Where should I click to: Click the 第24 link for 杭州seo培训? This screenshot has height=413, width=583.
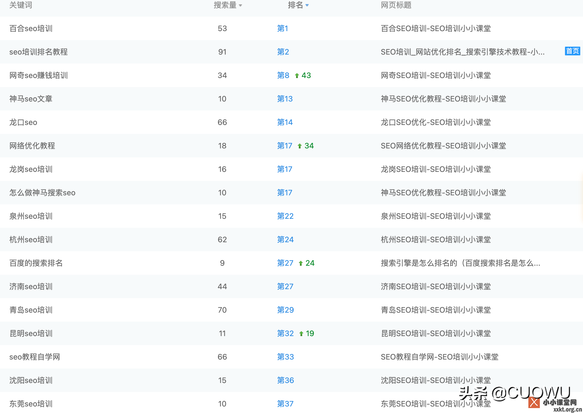pos(285,240)
